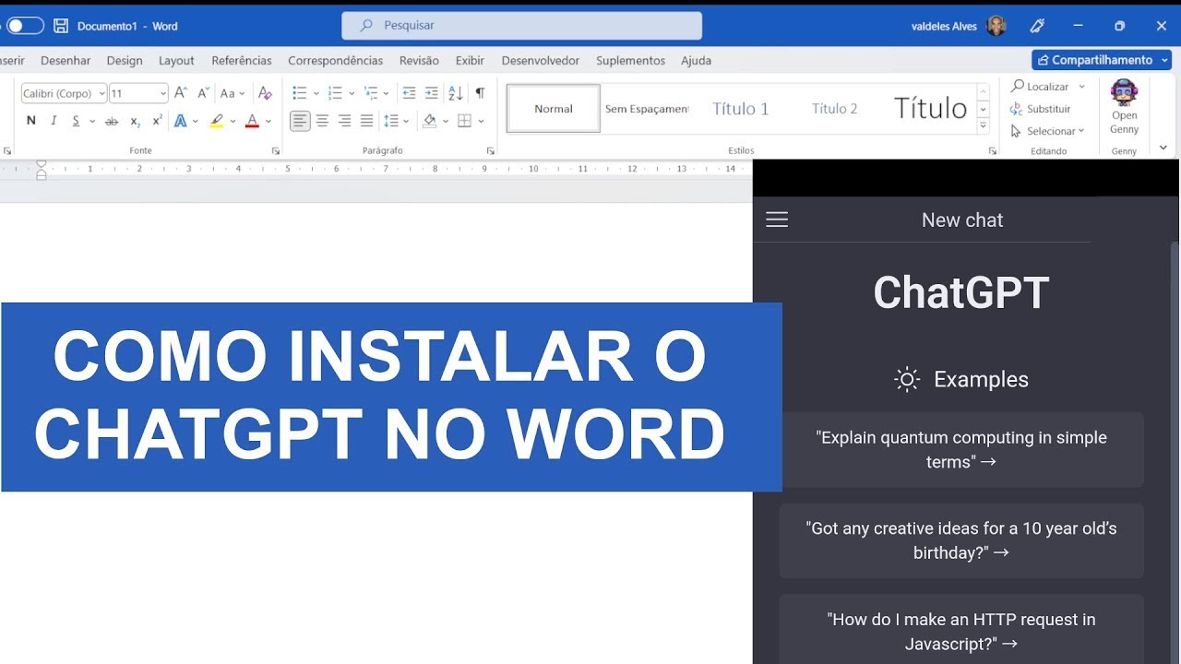Expand the styles gallery more arrow
Viewport: 1181px width, 664px height.
[984, 125]
